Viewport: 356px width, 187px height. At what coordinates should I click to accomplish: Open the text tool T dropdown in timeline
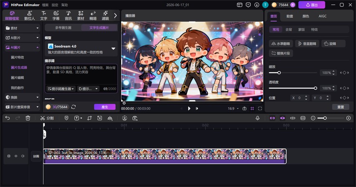pos(78,118)
